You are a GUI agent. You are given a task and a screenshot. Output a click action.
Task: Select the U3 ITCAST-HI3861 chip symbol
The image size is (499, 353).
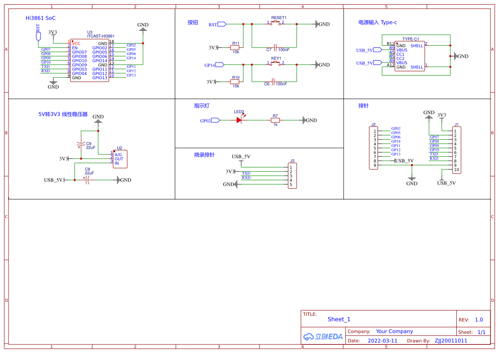point(89,61)
